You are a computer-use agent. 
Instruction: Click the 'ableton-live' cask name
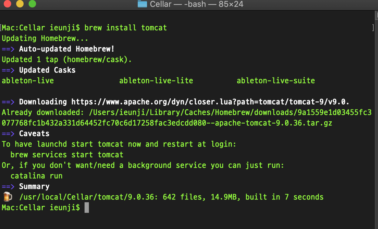pos(28,81)
